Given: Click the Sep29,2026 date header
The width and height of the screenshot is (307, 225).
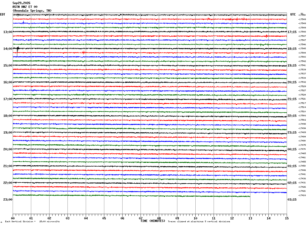Looking at the screenshot, I should (21, 3).
